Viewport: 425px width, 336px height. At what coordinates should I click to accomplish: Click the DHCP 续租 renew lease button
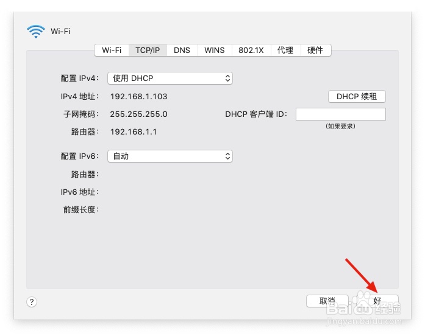[357, 96]
